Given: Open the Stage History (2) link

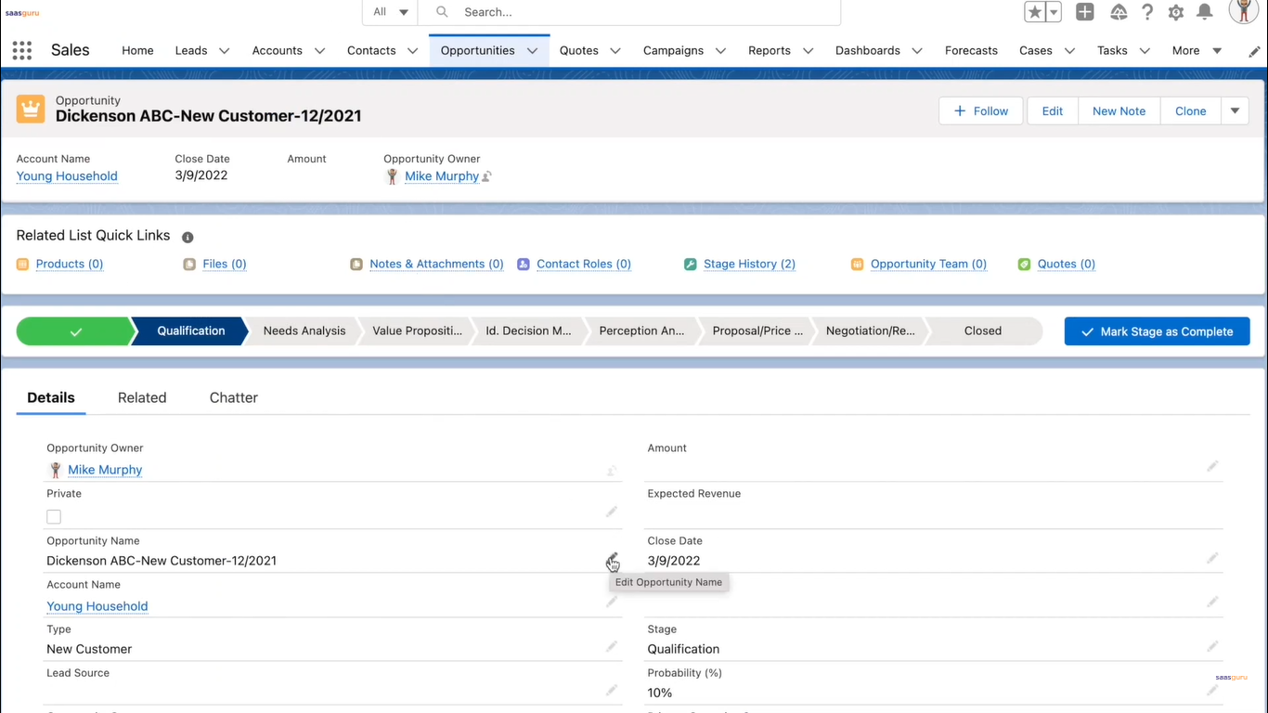Looking at the screenshot, I should 749,265.
